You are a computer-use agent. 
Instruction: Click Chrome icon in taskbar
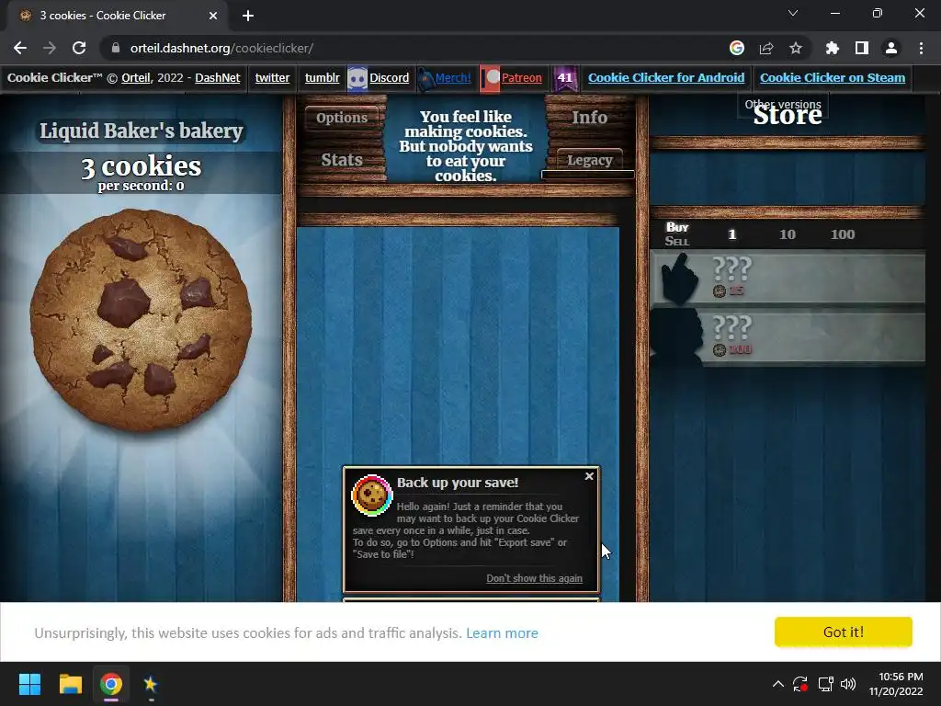(x=111, y=684)
